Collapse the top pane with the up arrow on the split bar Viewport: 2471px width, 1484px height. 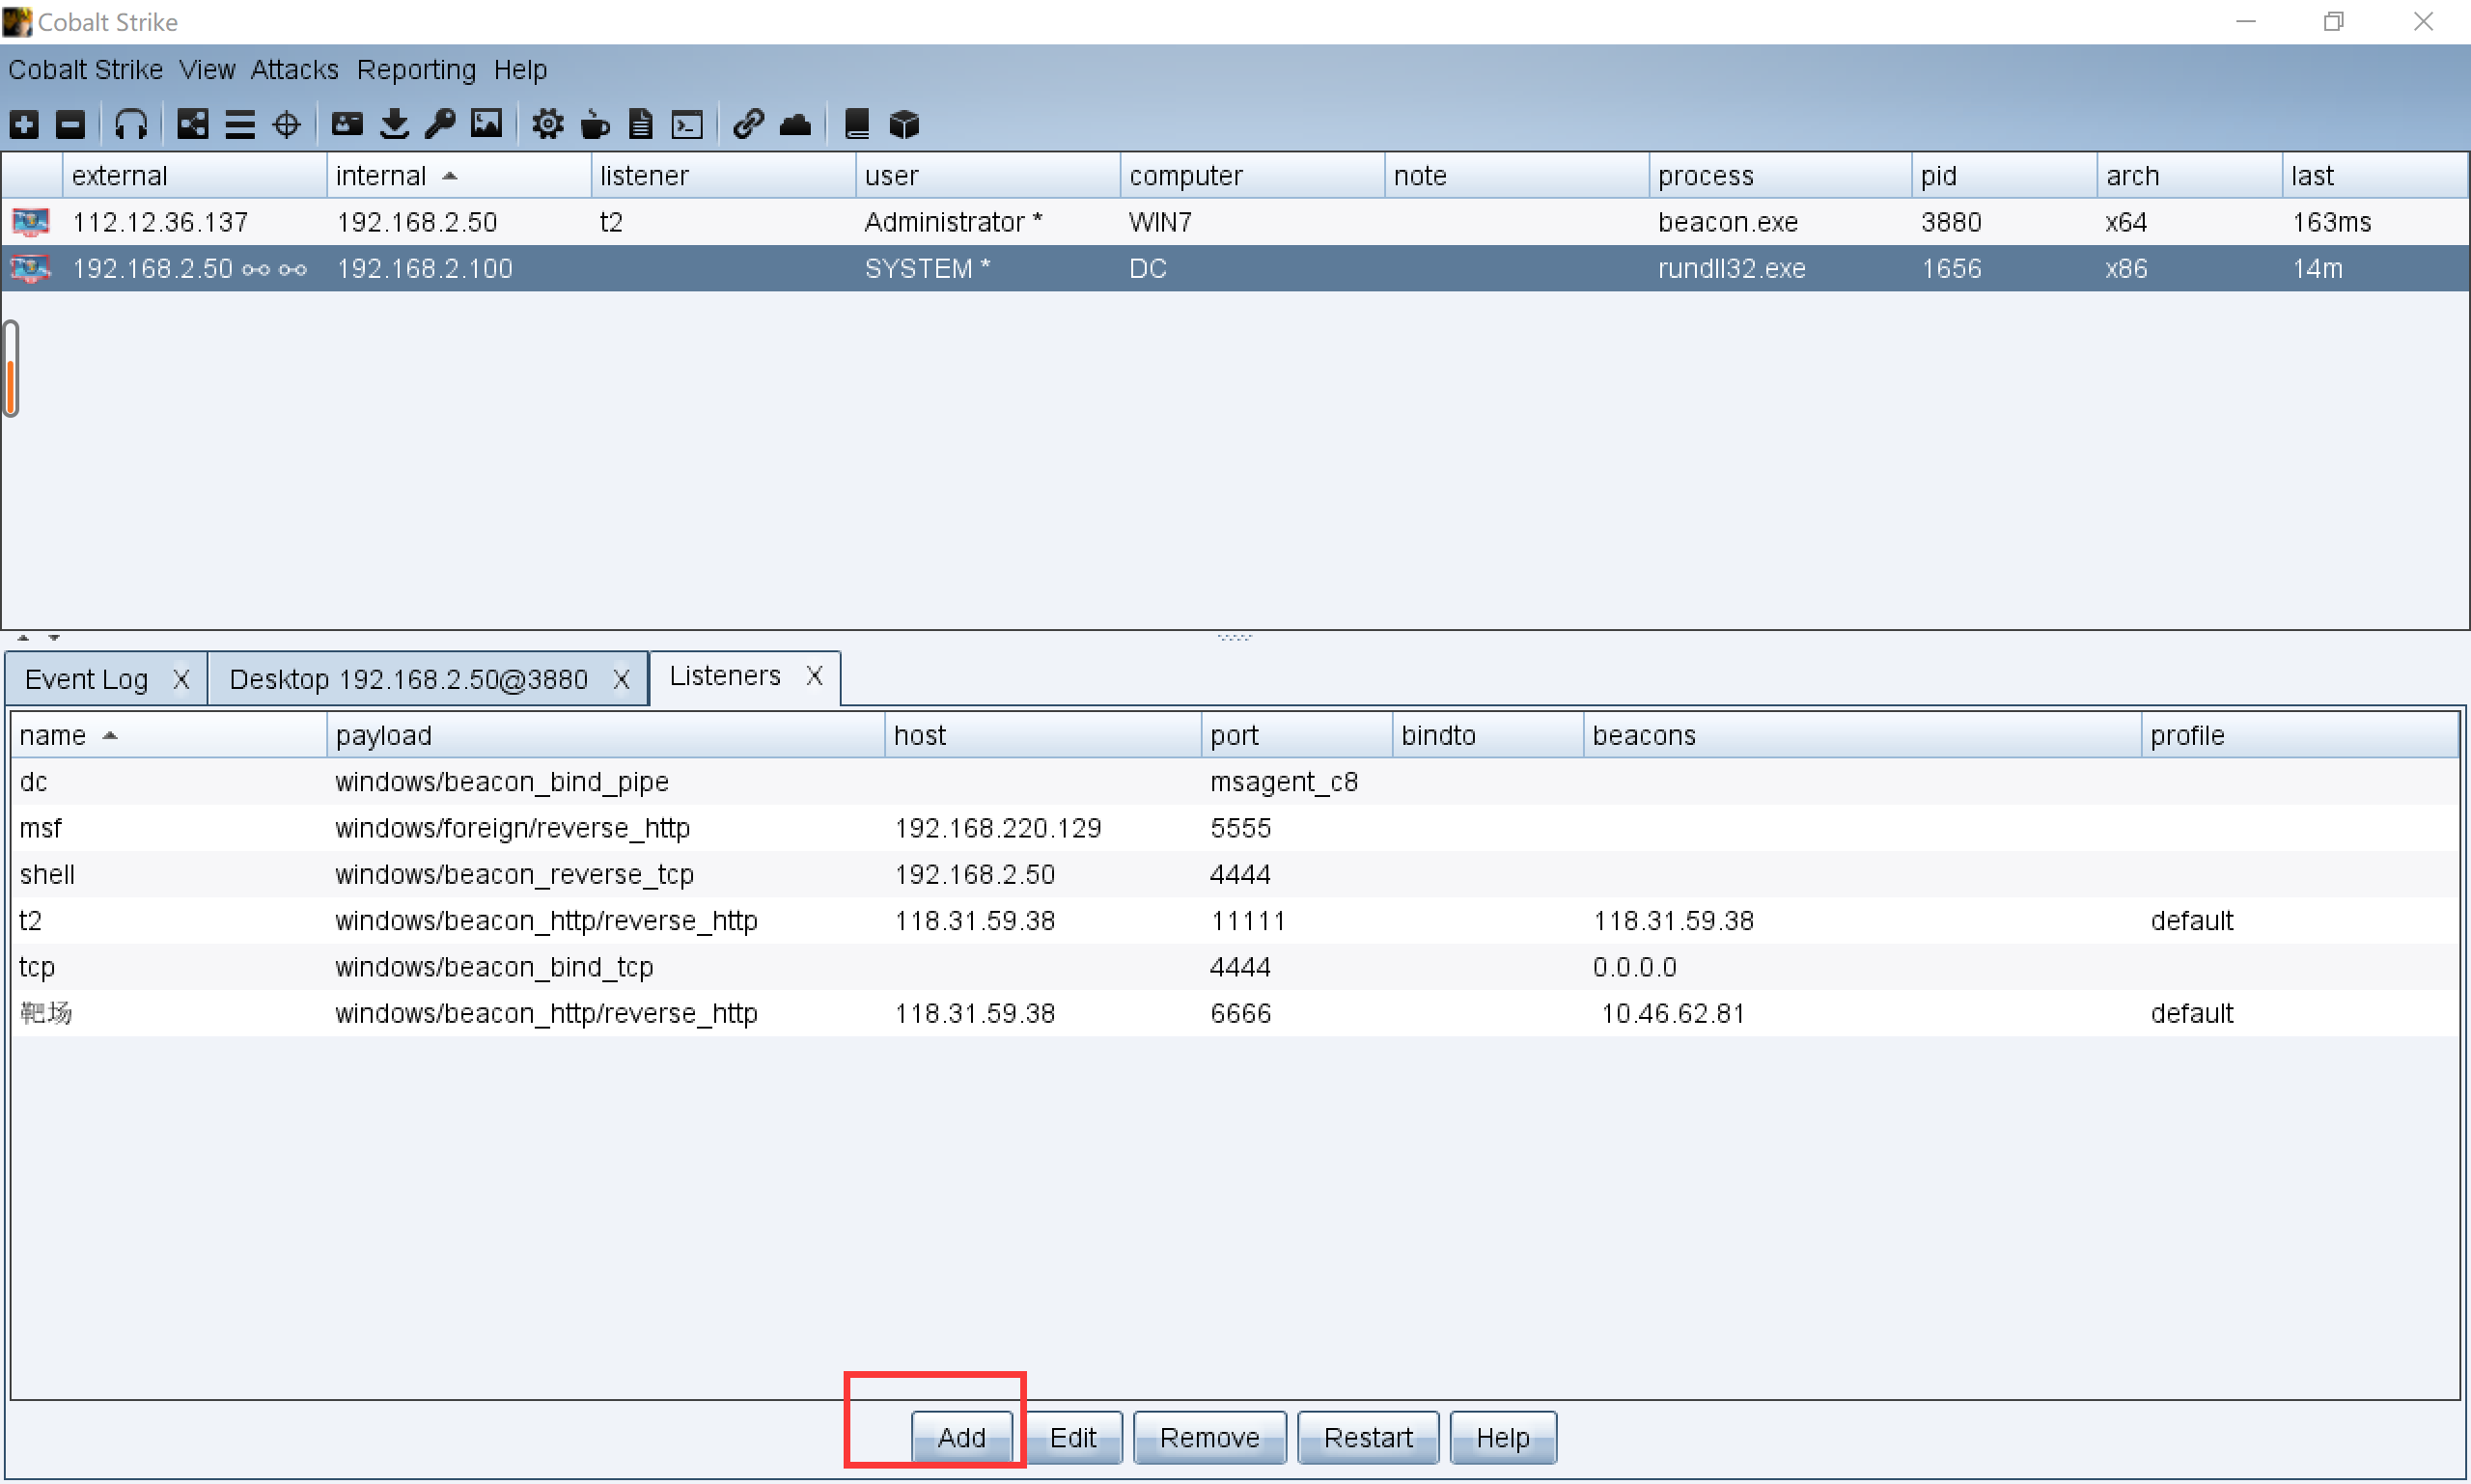pos(23,637)
